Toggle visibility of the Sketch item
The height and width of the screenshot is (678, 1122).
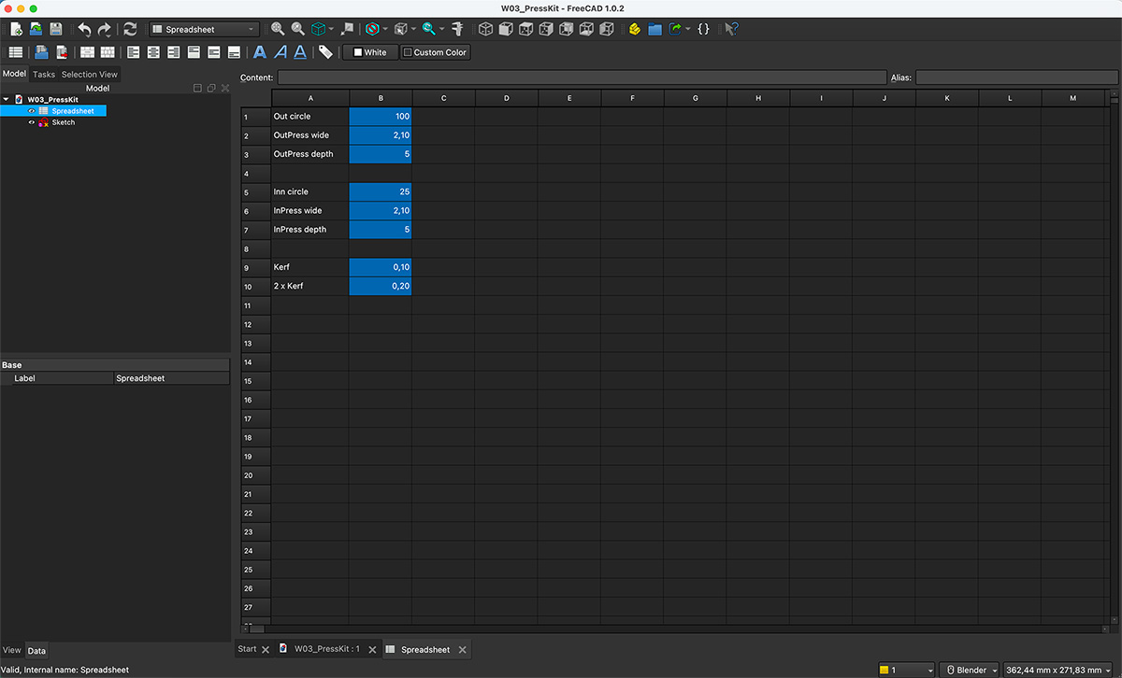point(30,121)
